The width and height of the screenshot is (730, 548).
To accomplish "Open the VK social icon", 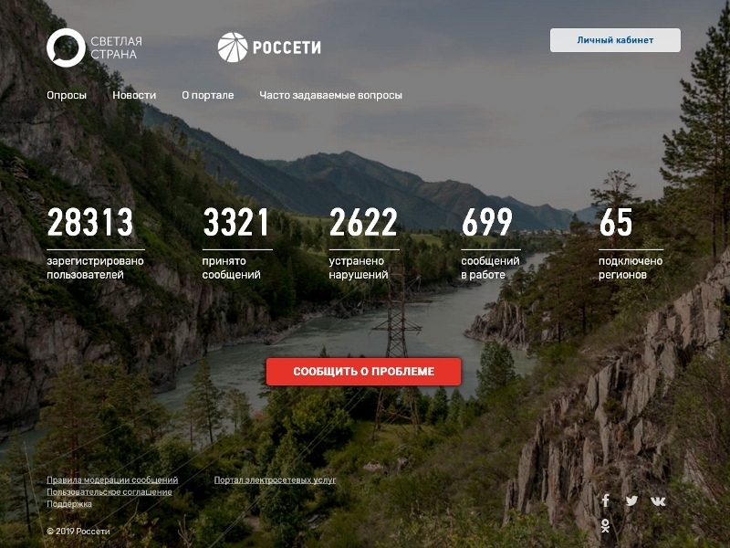I will 658,501.
